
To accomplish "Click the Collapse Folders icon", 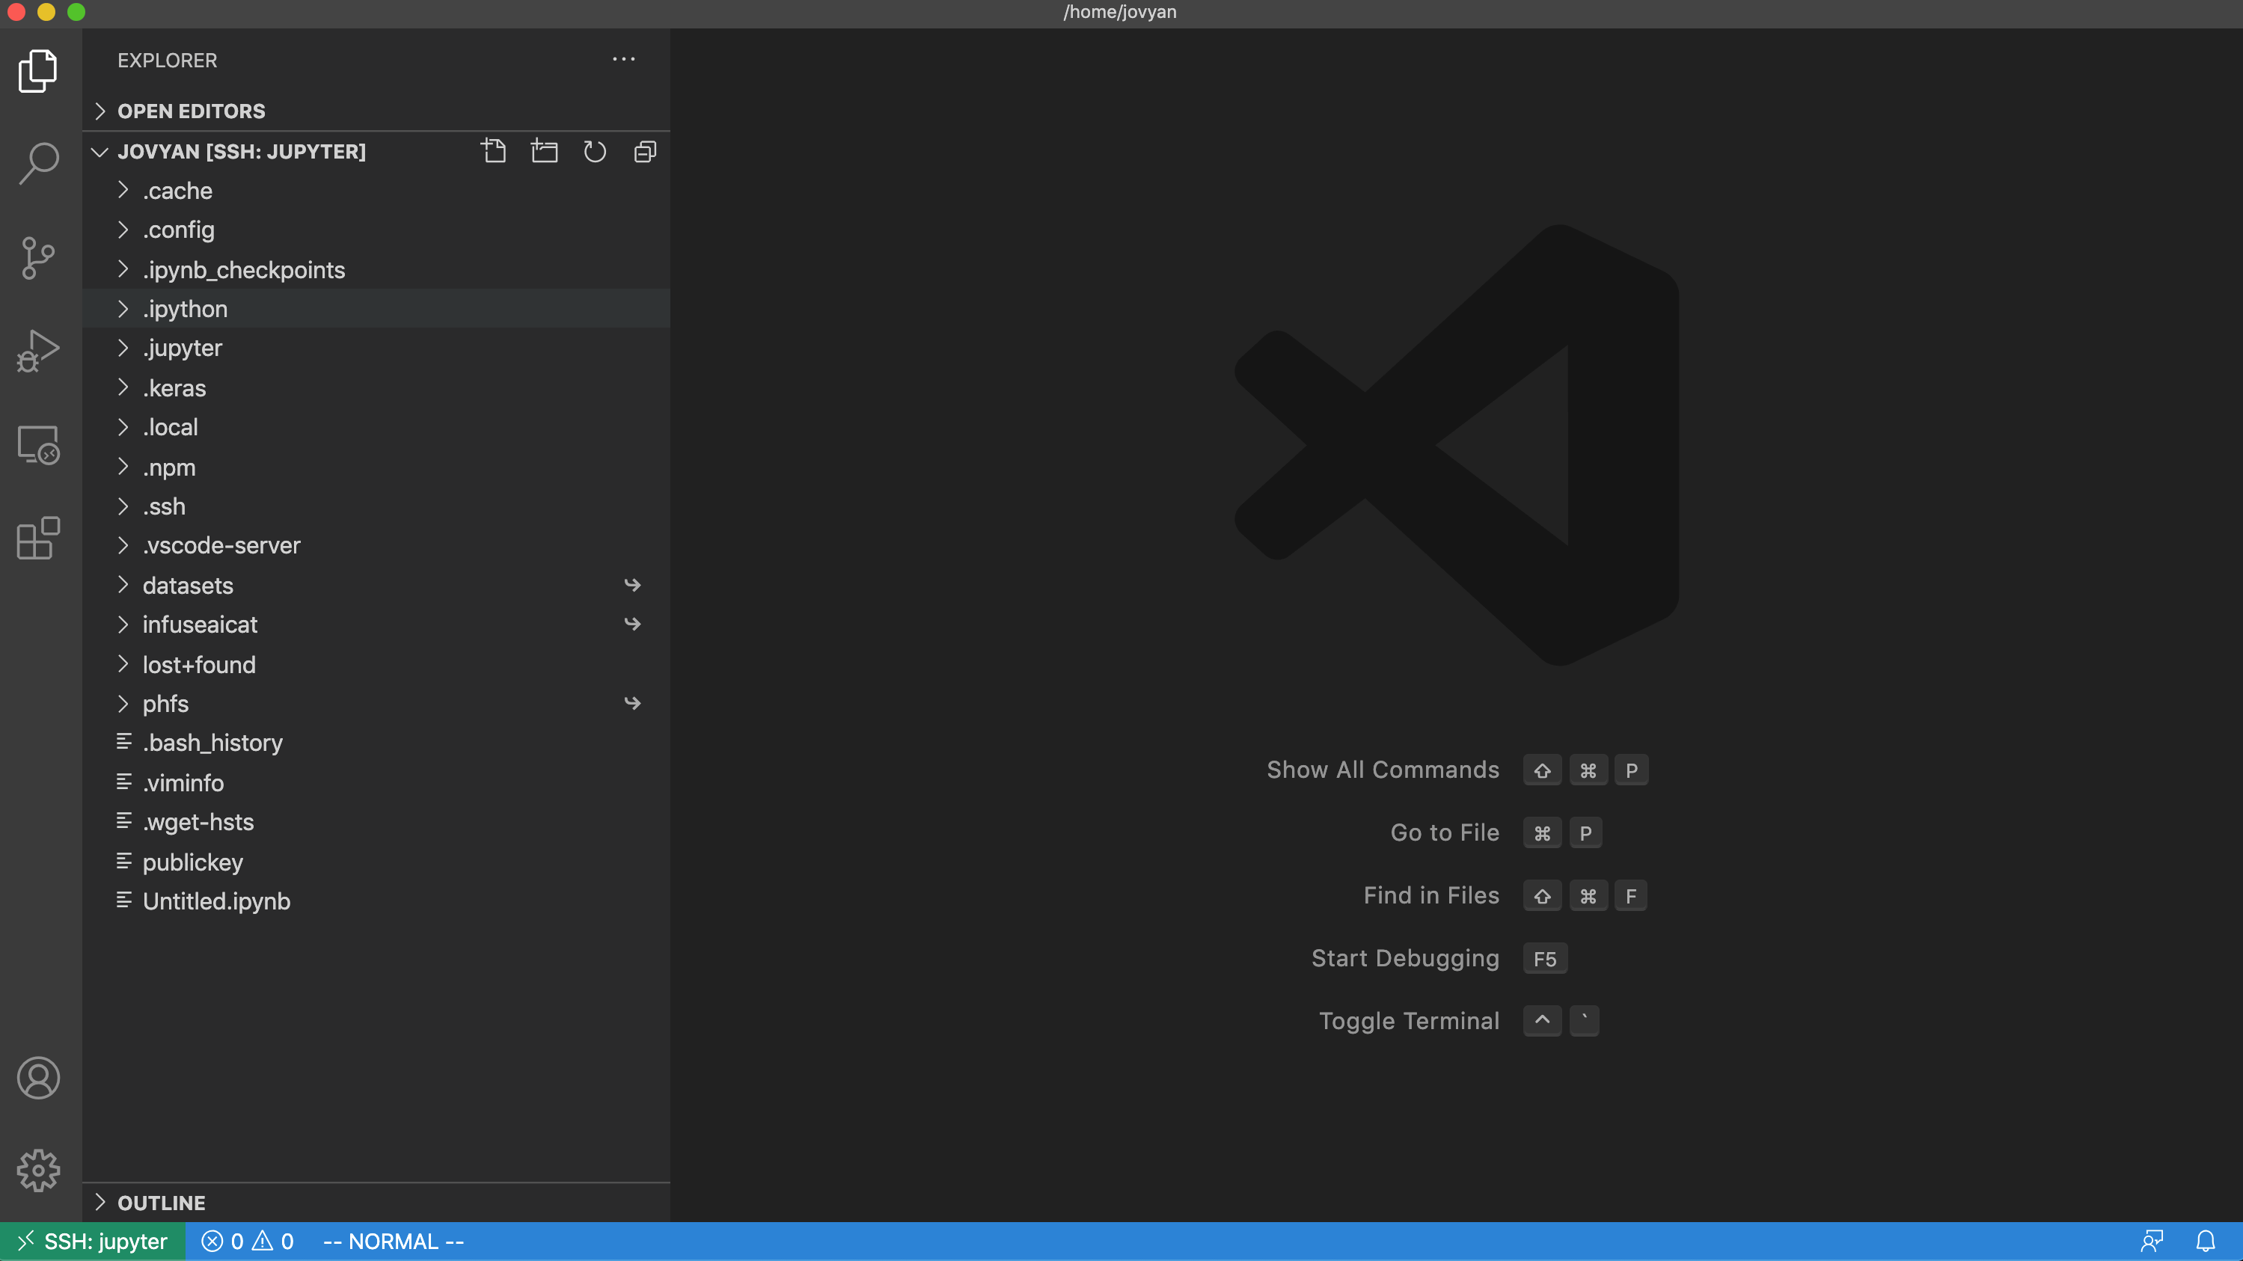I will click(645, 150).
